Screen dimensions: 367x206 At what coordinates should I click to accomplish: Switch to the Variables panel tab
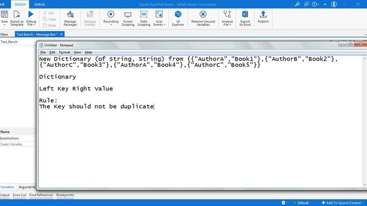point(7,187)
